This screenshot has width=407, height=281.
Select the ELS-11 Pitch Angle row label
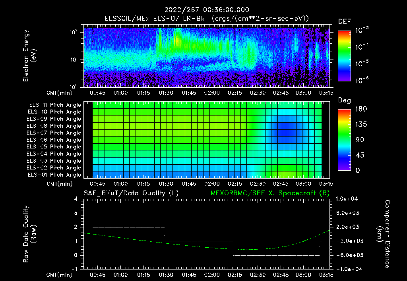pyautogui.click(x=55, y=105)
